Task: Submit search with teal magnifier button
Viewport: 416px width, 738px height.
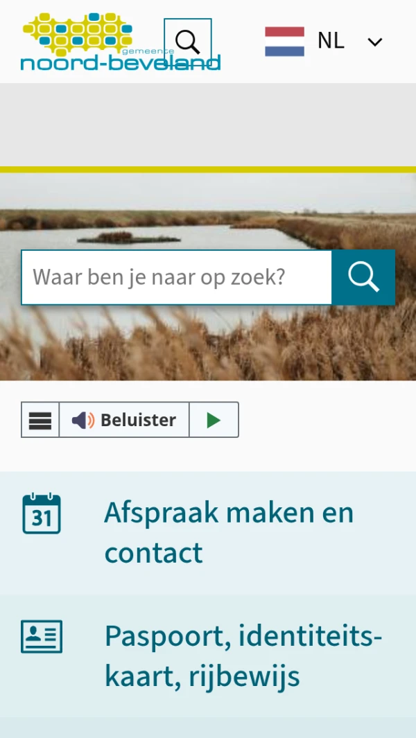Action: (x=363, y=278)
